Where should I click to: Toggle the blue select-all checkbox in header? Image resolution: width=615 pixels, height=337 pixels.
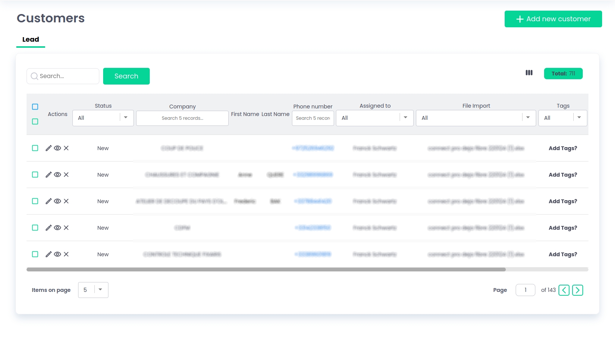click(x=35, y=107)
